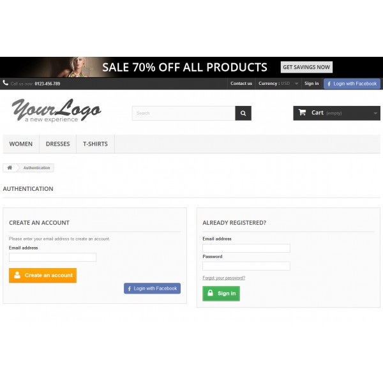Click the YourLogo site logo
The image size is (383, 383).
pos(56,110)
